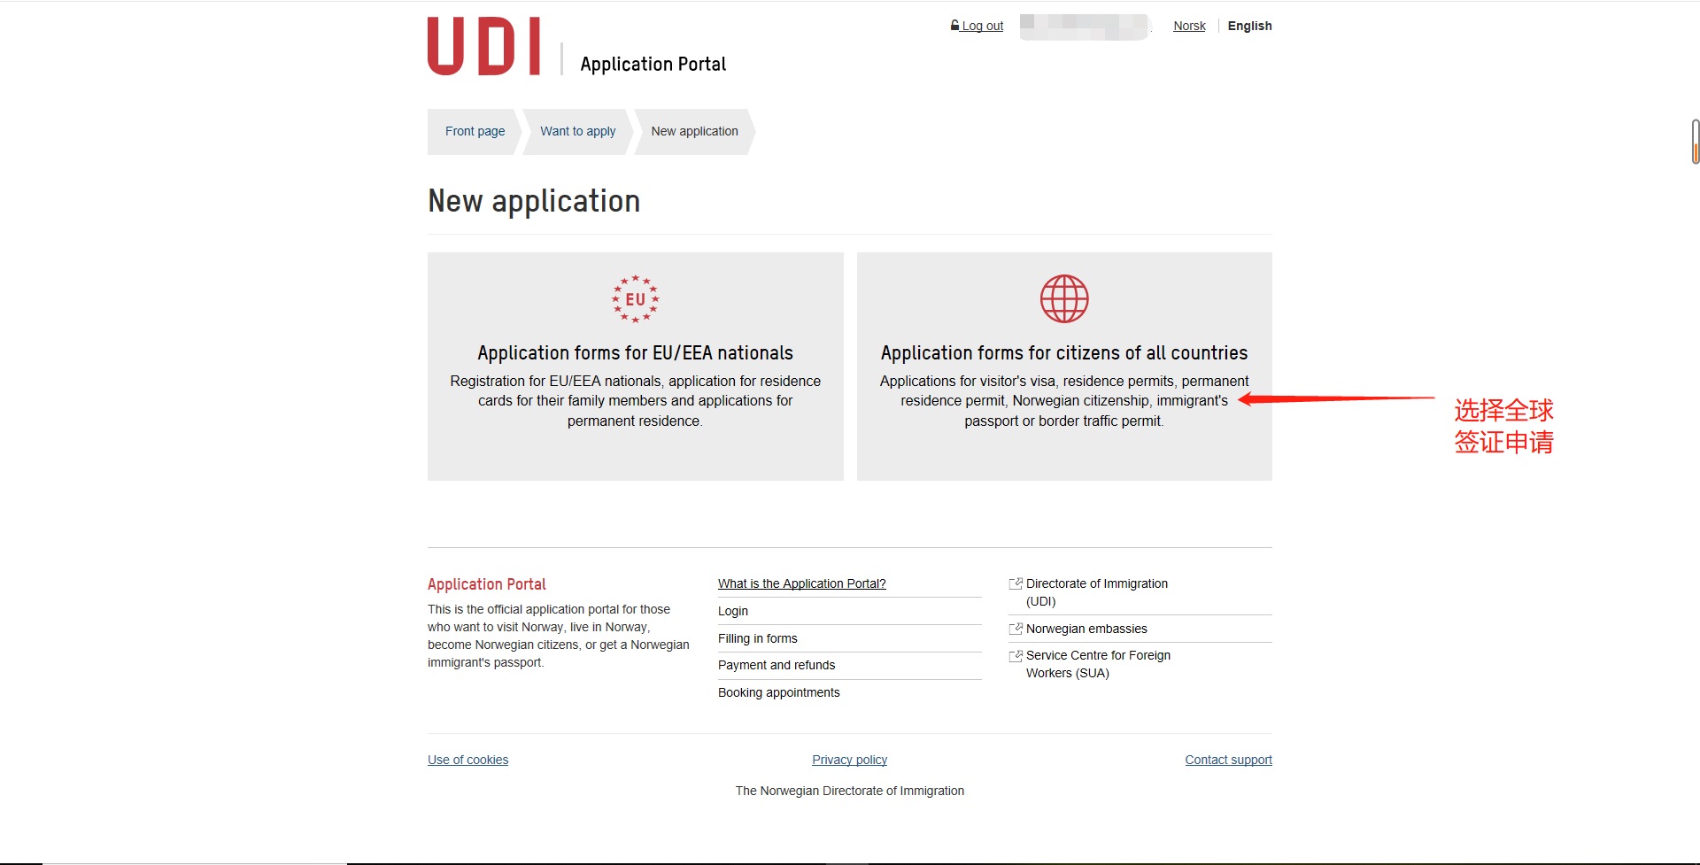The height and width of the screenshot is (865, 1700).
Task: Open What is the Application Portal link
Action: 801,583
